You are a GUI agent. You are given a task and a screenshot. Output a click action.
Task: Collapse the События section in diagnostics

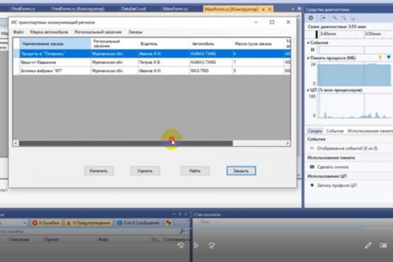[309, 43]
